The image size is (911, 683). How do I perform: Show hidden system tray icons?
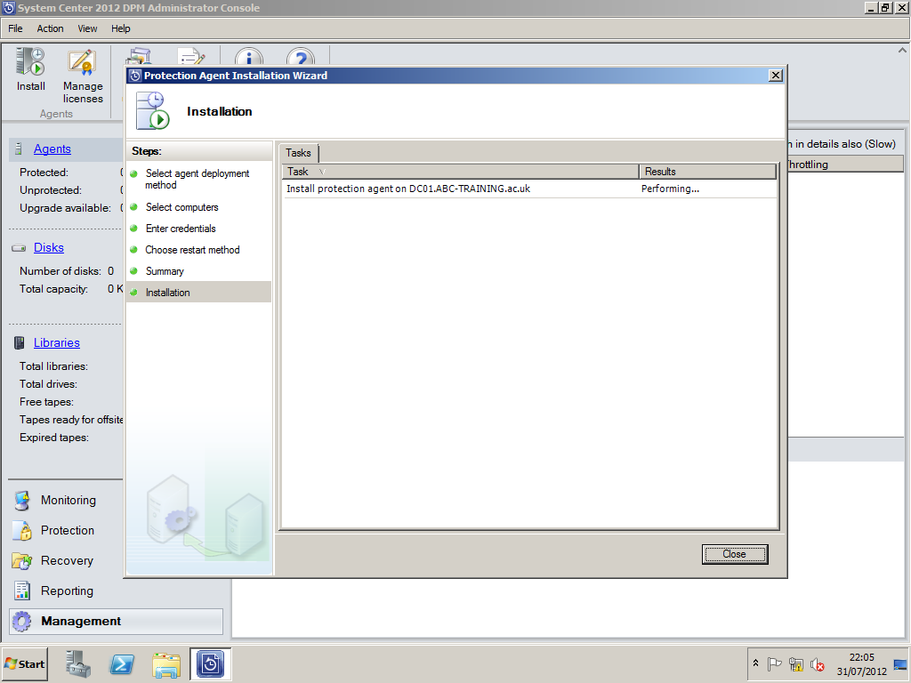(755, 663)
